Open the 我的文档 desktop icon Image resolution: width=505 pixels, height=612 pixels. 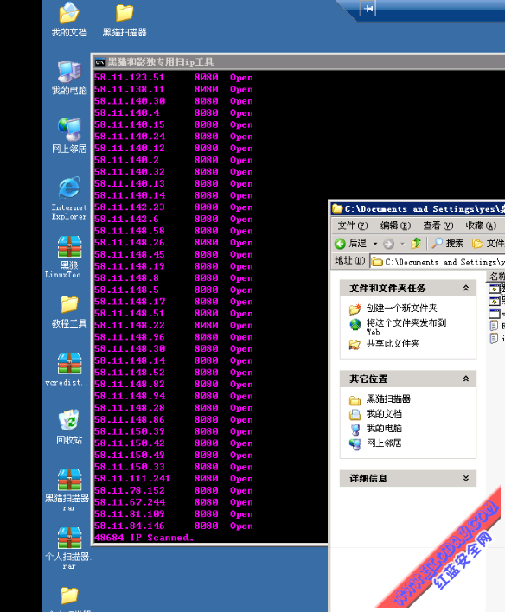(69, 20)
